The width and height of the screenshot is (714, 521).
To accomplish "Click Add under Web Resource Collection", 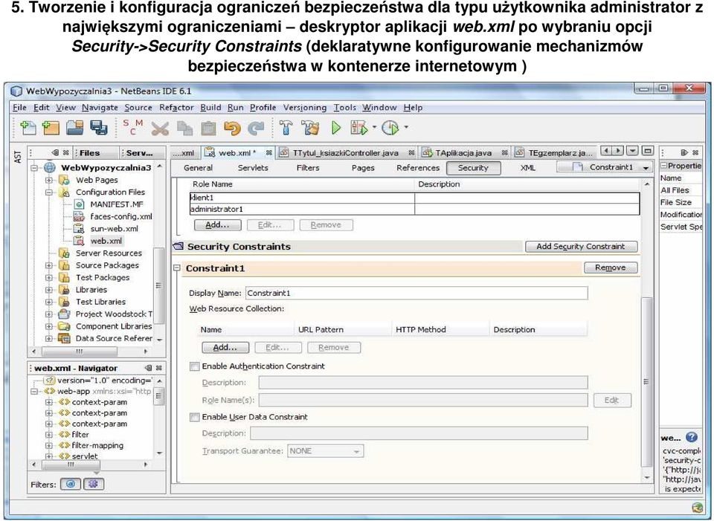I will point(225,348).
